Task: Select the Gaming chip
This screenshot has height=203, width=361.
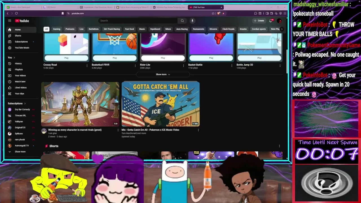Action: 57,29
